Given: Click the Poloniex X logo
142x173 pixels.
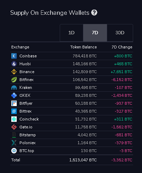Looking at the screenshot, I should [x=14, y=143].
